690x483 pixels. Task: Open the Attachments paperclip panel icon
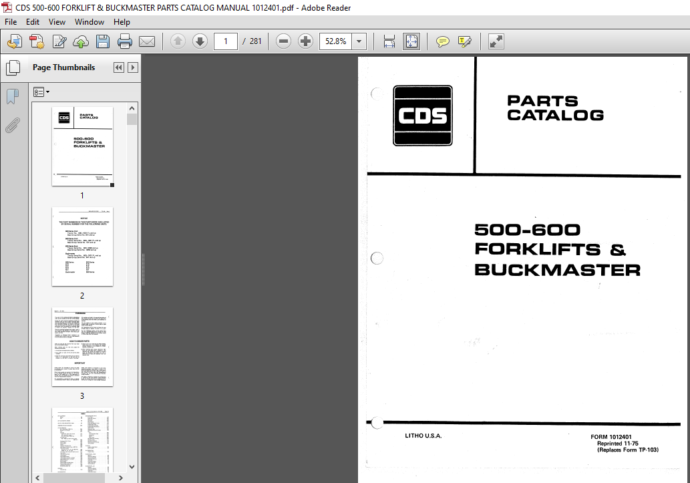pyautogui.click(x=13, y=125)
